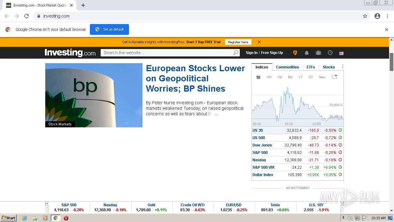Screen dimensions: 394x222
Task: Open the quotes box options menu
Action: pos(343,67)
